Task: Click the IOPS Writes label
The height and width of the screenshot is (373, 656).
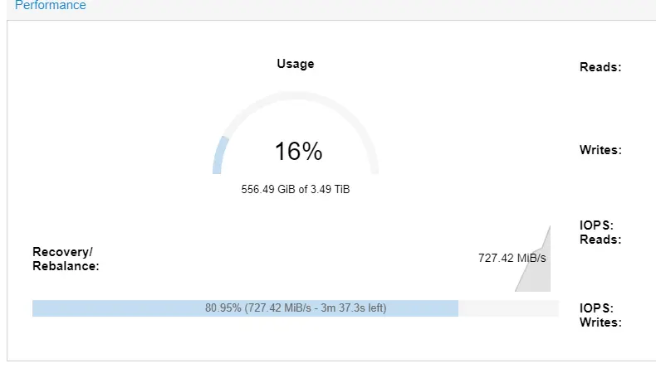Action: pos(600,315)
